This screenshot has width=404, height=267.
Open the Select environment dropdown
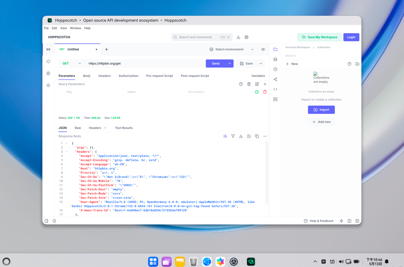tap(231, 50)
